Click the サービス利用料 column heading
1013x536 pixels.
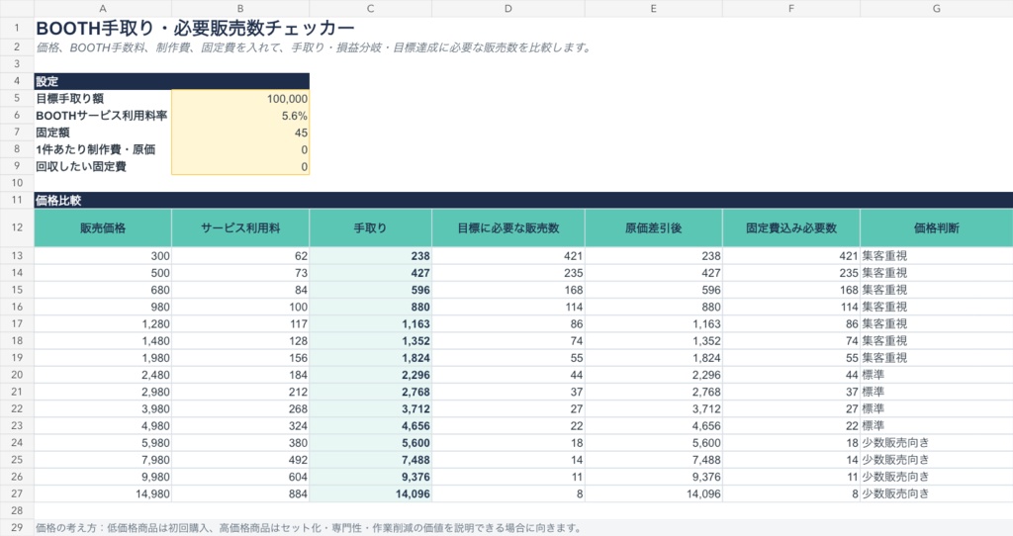point(240,227)
